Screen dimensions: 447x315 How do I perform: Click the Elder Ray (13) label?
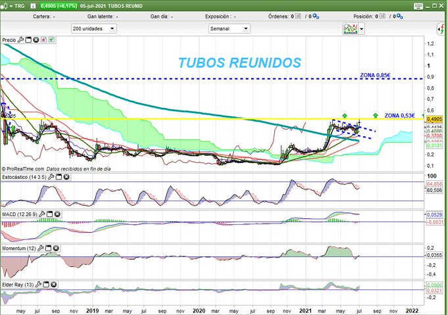[18, 285]
